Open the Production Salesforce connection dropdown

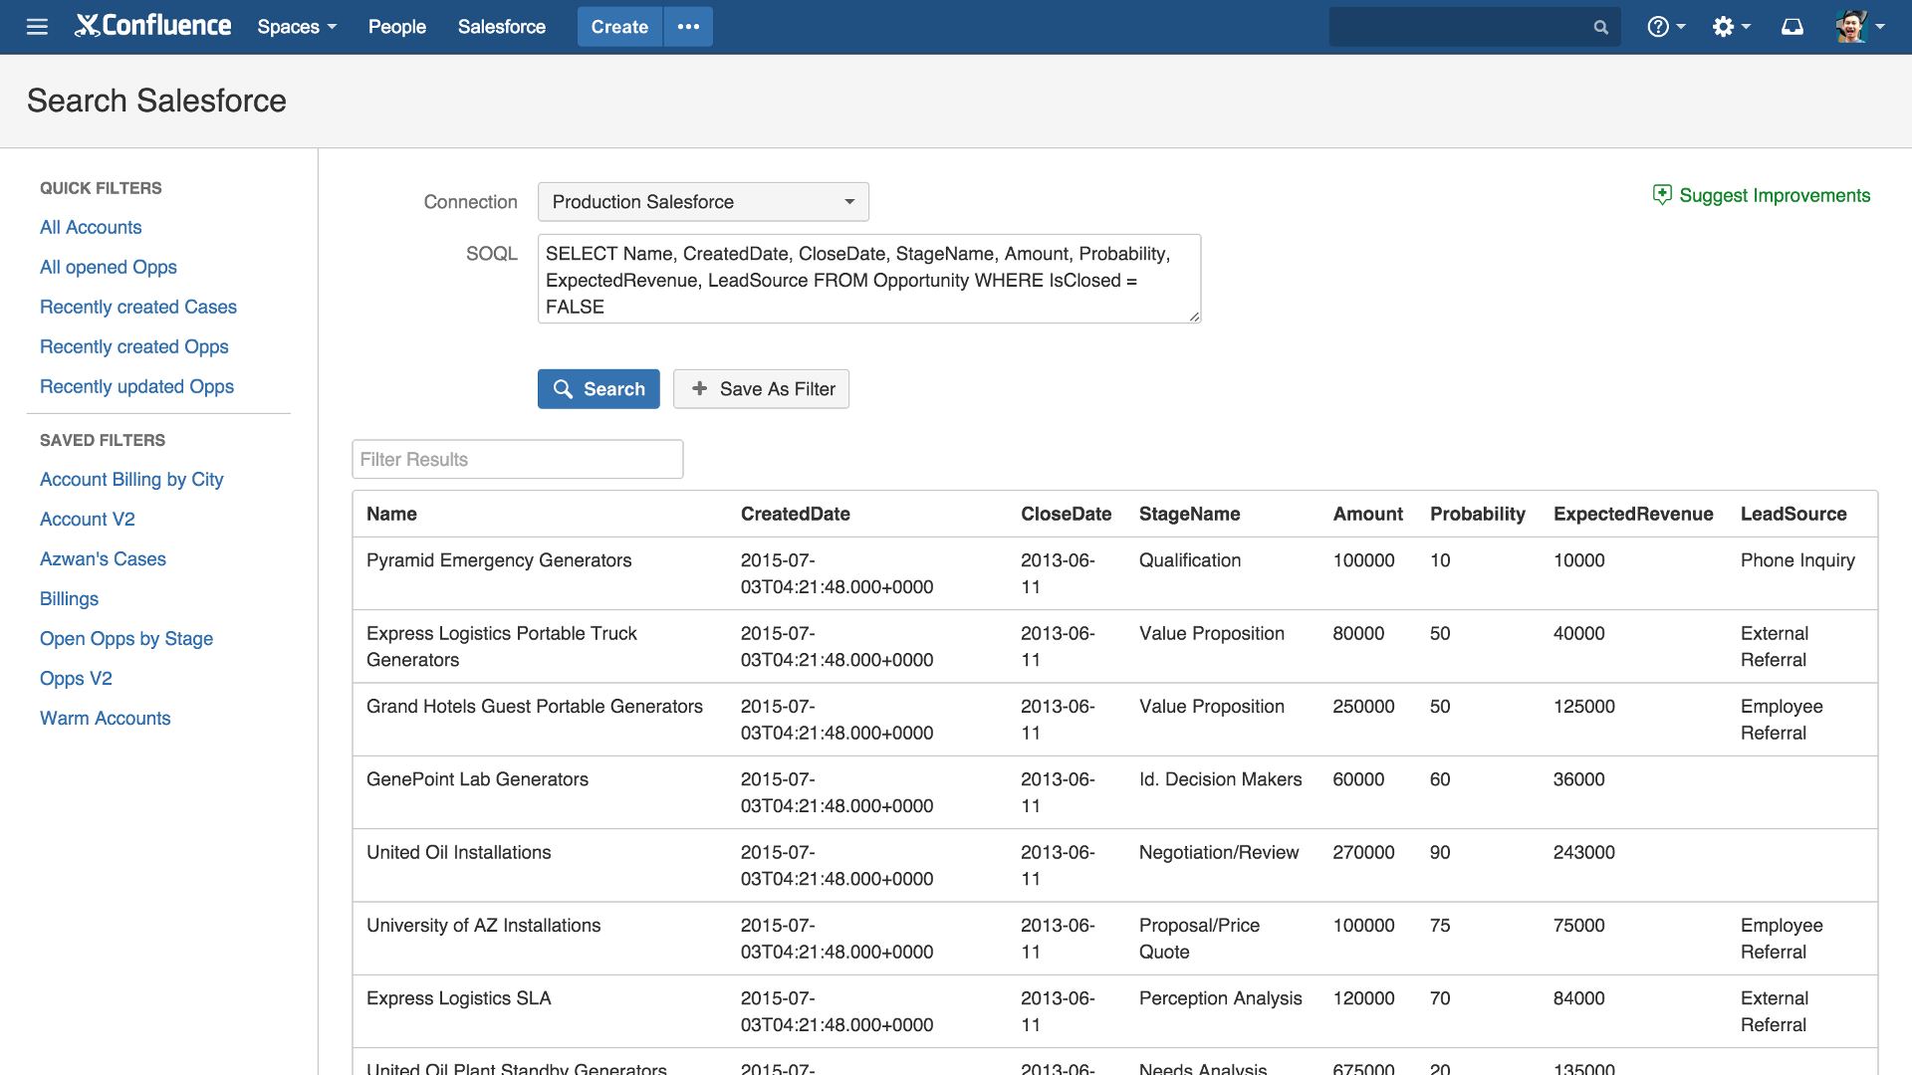pos(702,201)
